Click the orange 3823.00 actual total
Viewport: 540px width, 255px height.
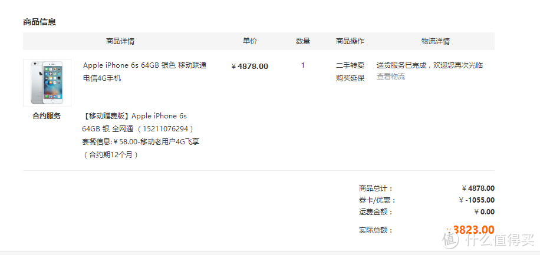473,230
